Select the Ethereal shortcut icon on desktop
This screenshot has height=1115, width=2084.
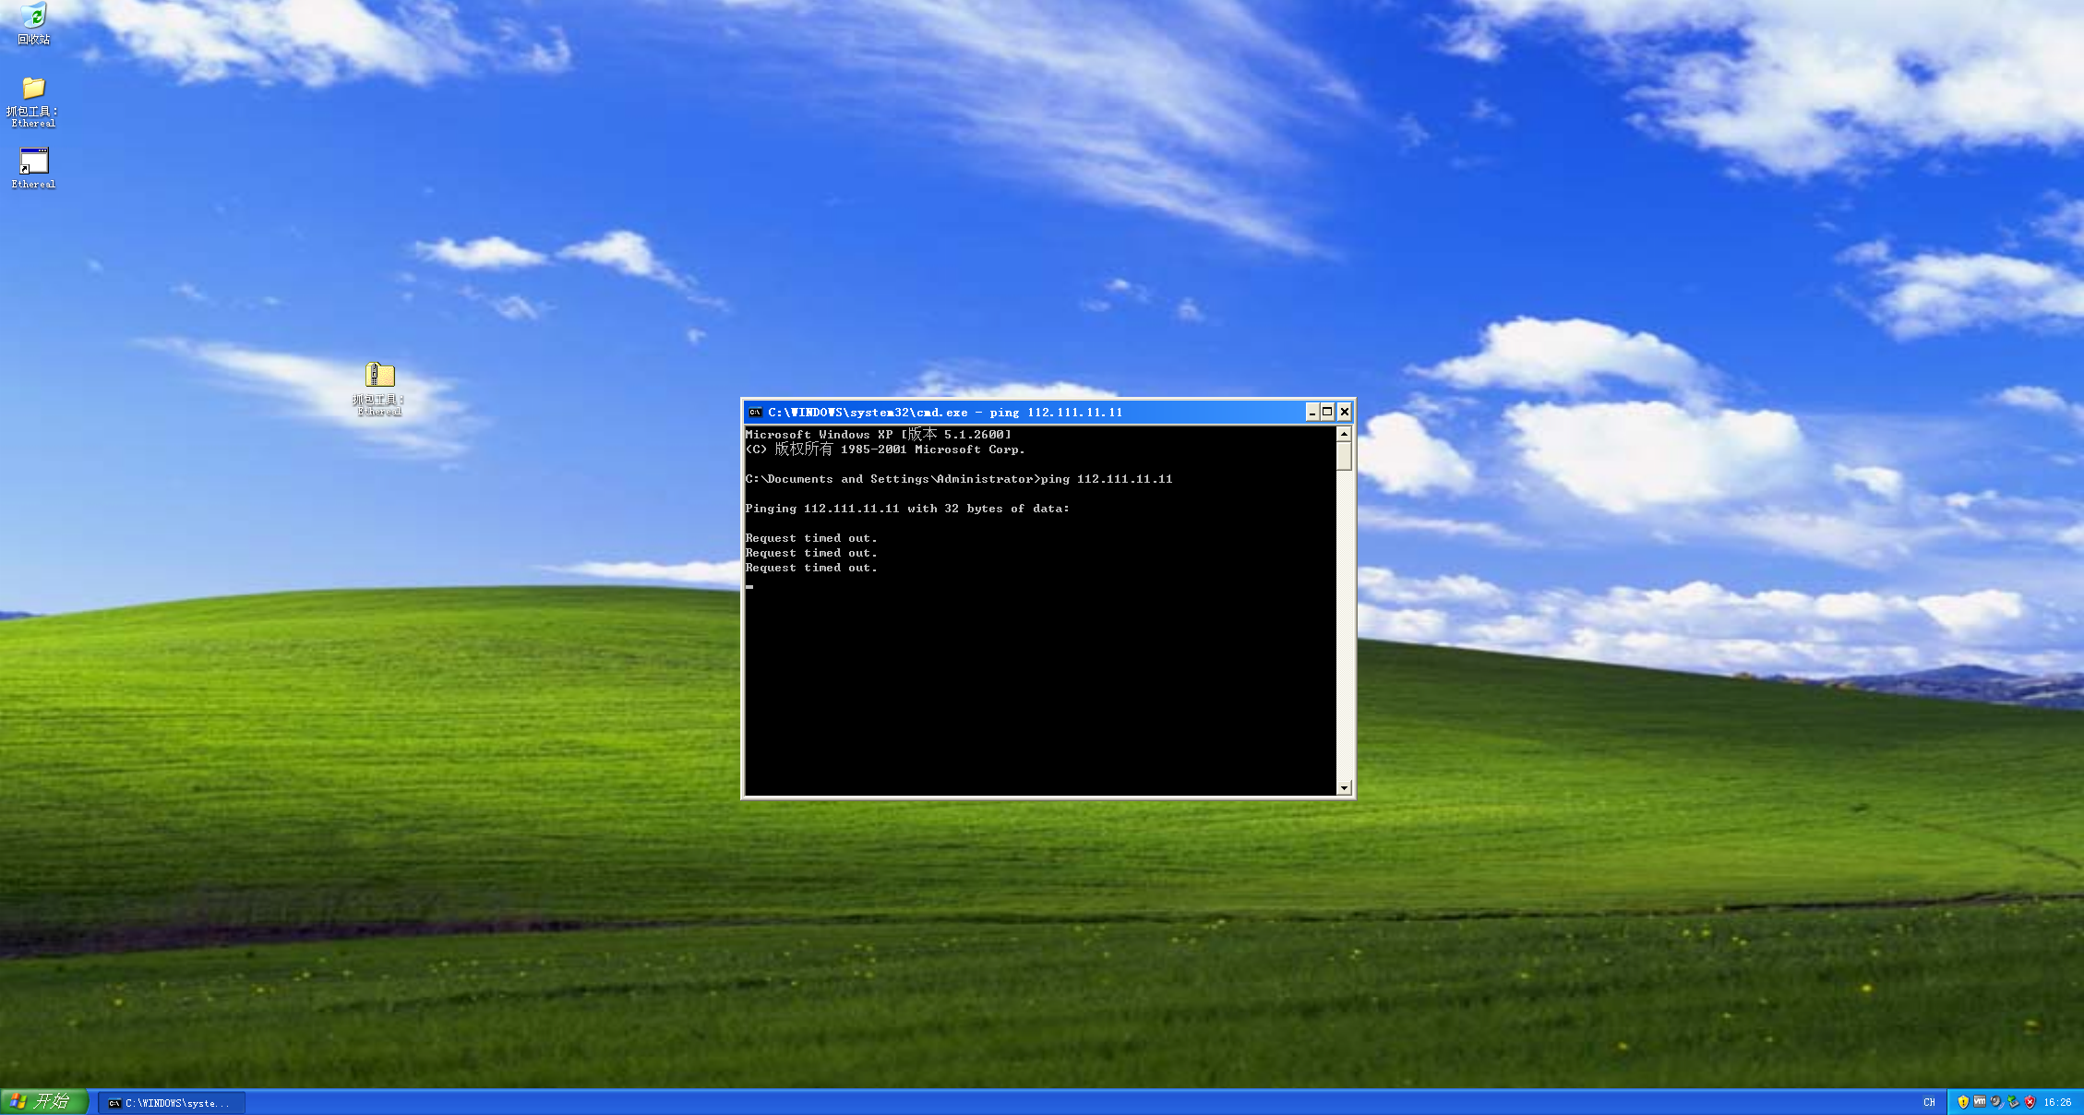point(33,162)
